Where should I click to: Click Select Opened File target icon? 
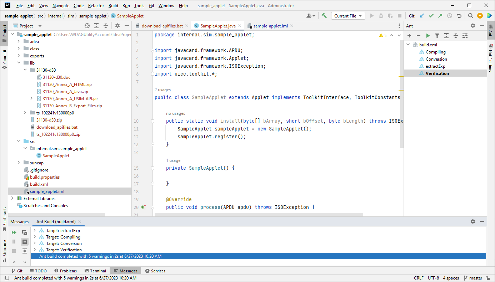tap(87, 26)
